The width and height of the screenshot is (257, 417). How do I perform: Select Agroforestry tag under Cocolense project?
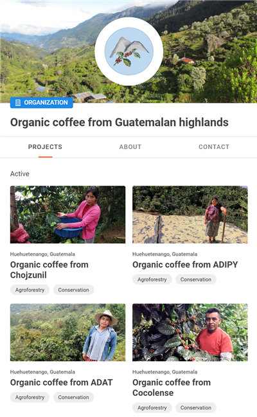coord(152,408)
